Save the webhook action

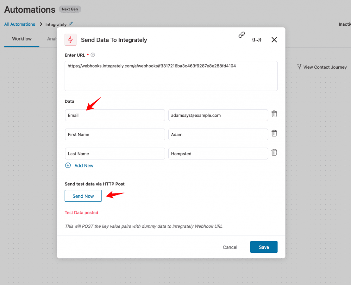click(x=264, y=247)
